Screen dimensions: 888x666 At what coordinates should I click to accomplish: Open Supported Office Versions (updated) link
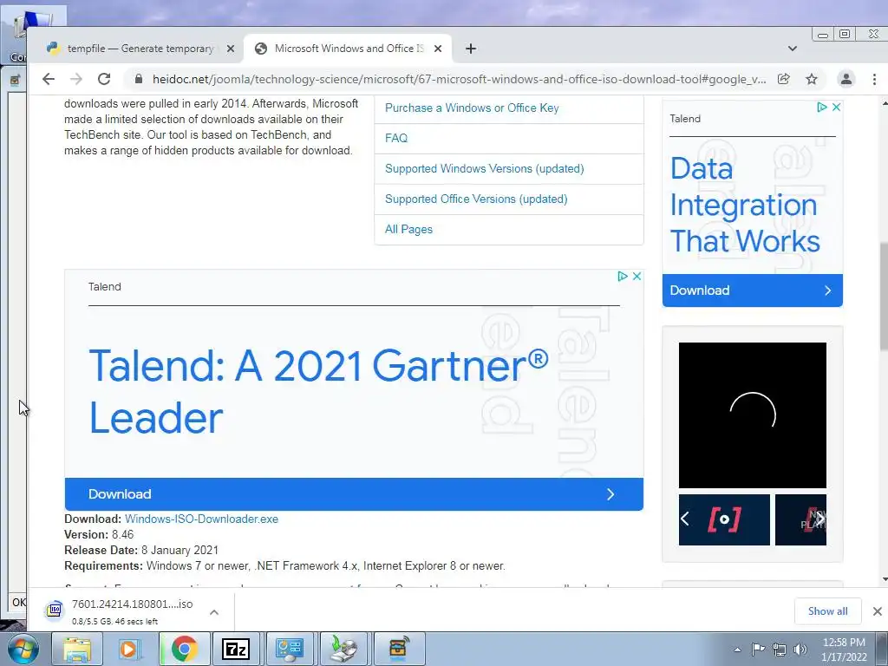(476, 199)
